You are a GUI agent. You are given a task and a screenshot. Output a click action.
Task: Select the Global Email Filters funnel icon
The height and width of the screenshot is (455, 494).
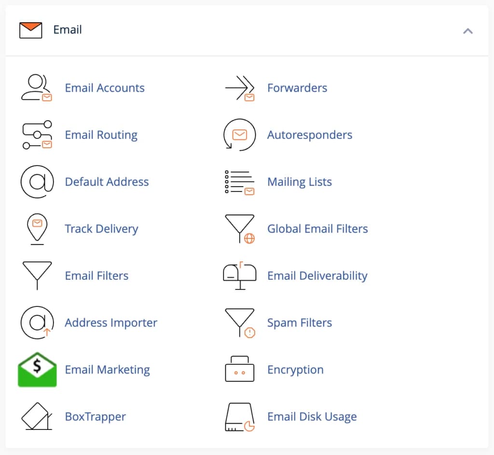tap(240, 229)
